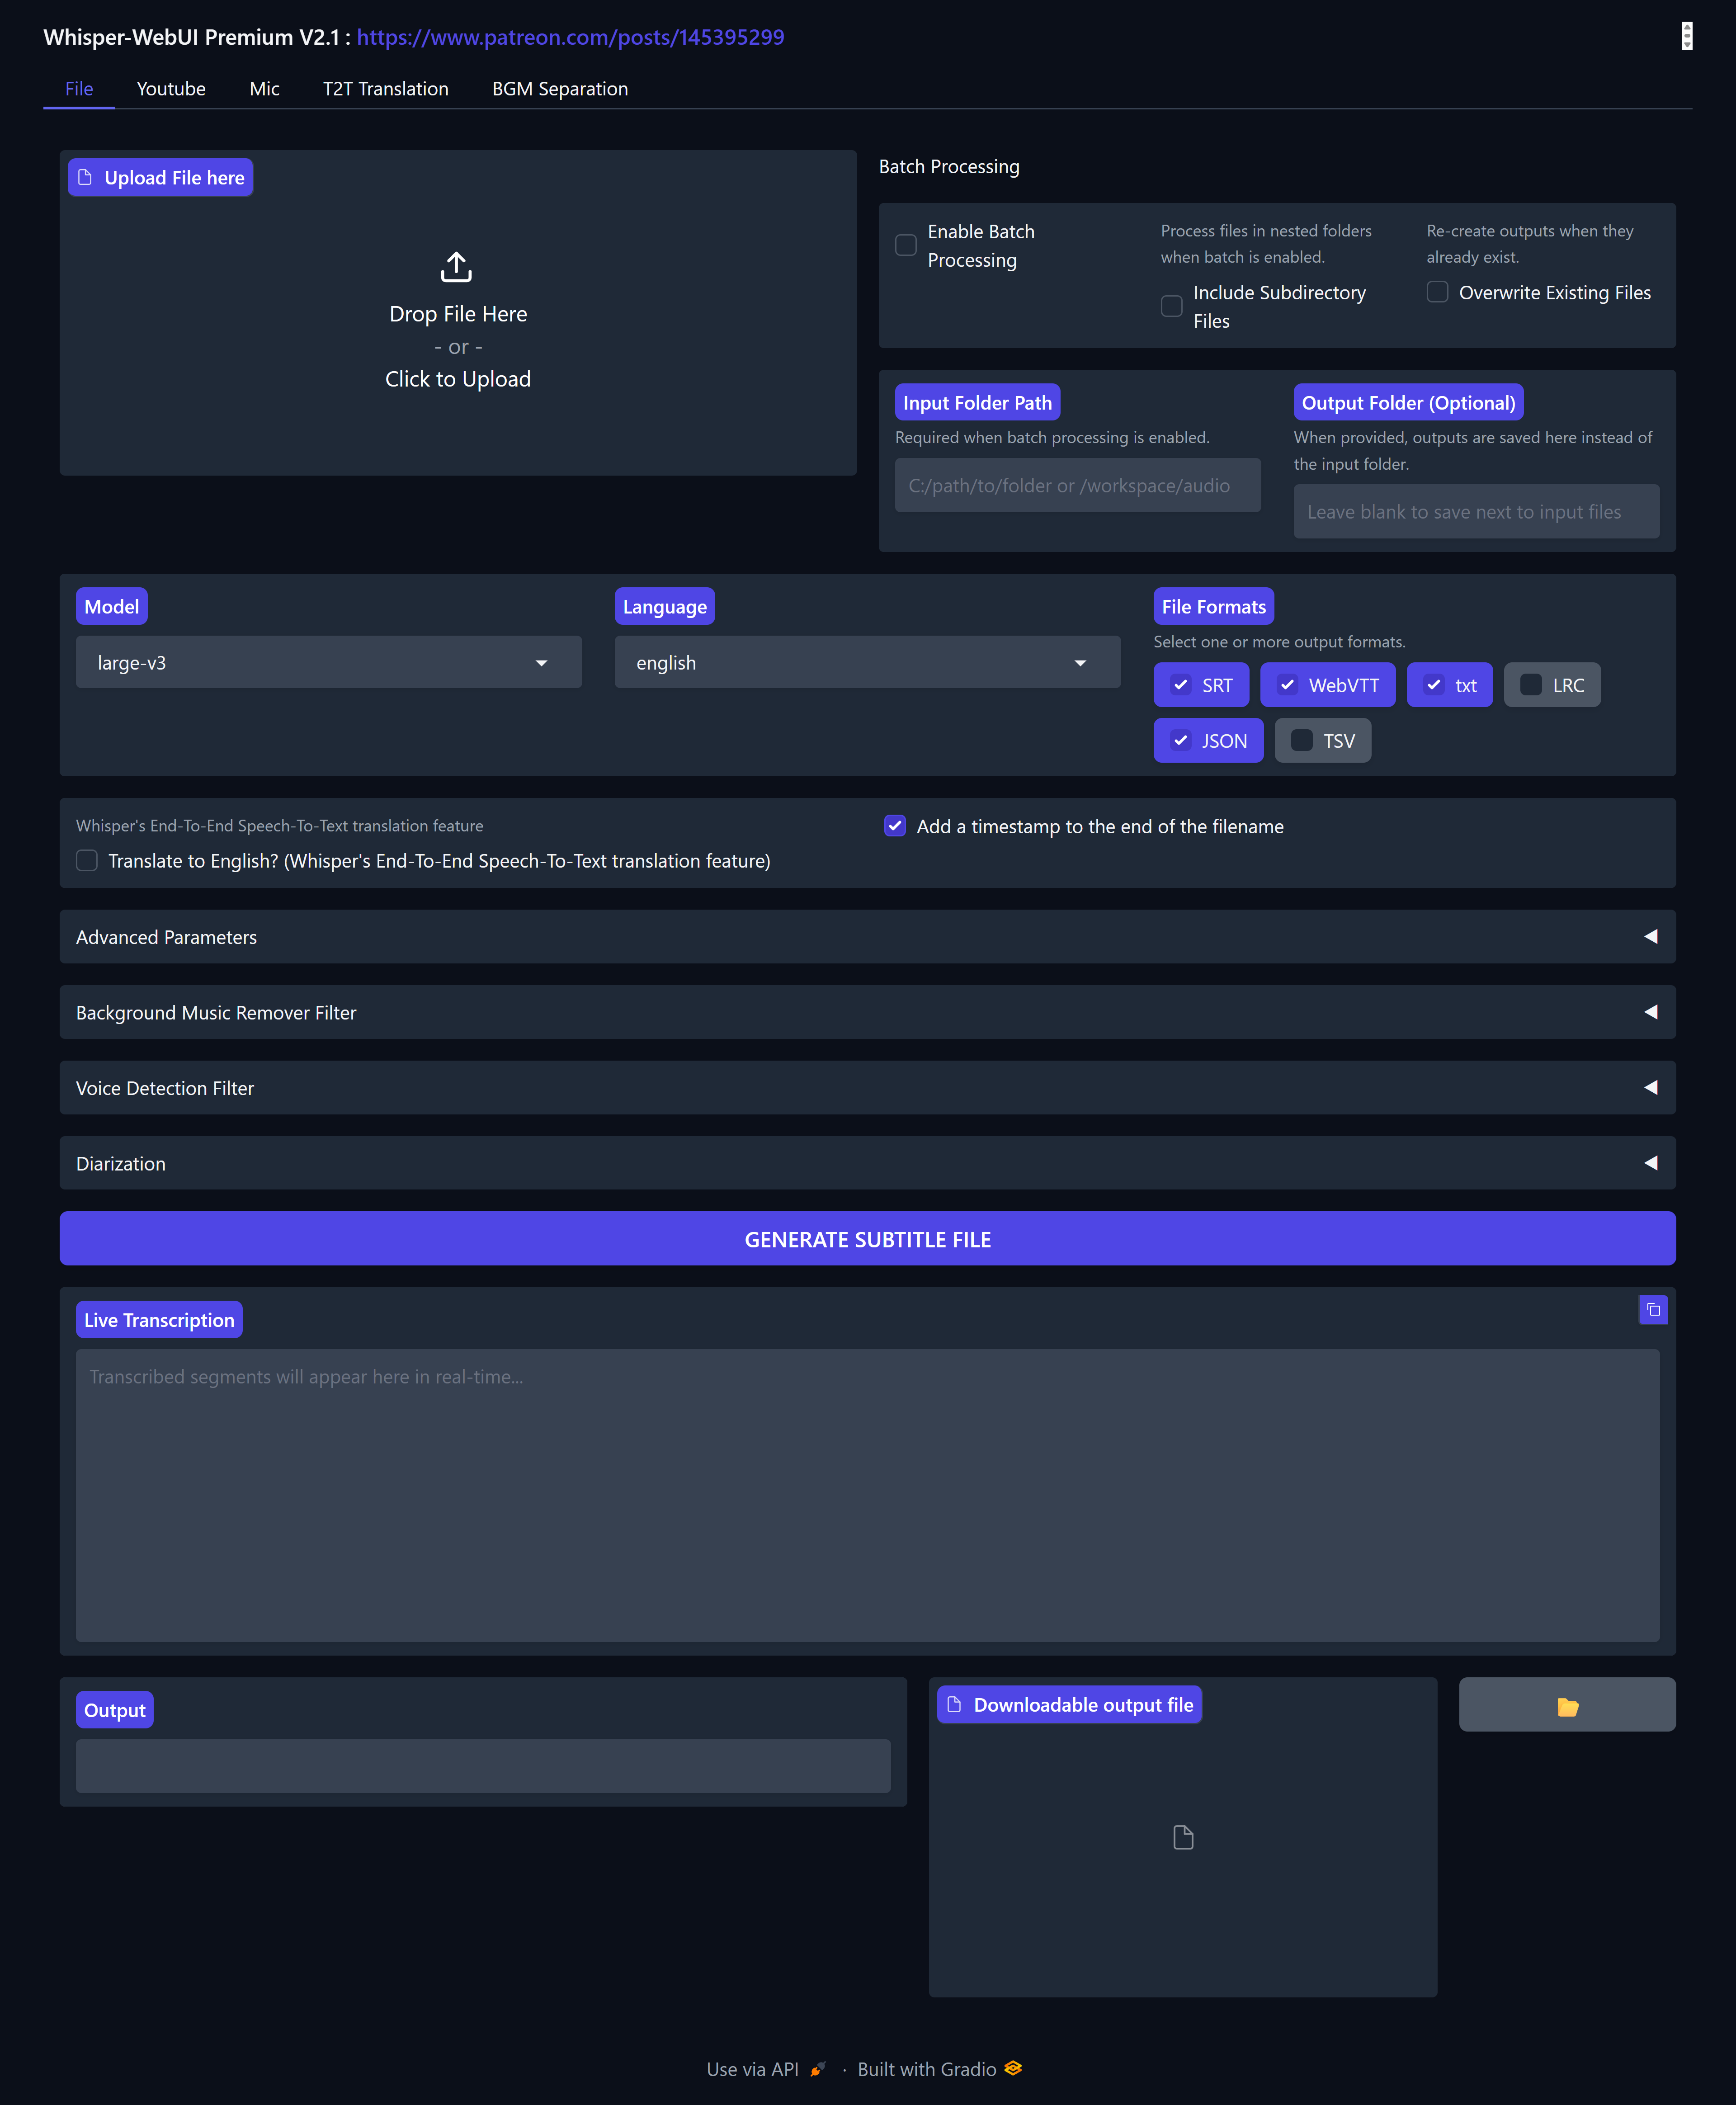Screen dimensions: 1736x2105
Task: Open the Model dropdown showing large-v3
Action: (x=328, y=663)
